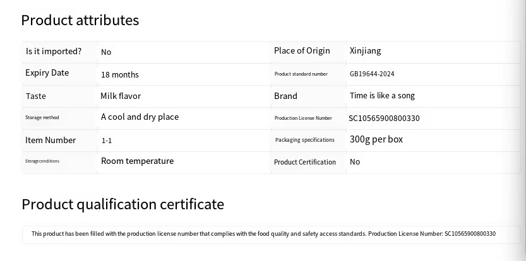Image resolution: width=526 pixels, height=261 pixels.
Task: Click the Packaging specifications label
Action: click(x=304, y=140)
